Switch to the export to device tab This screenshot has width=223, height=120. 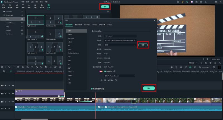click(78, 25)
